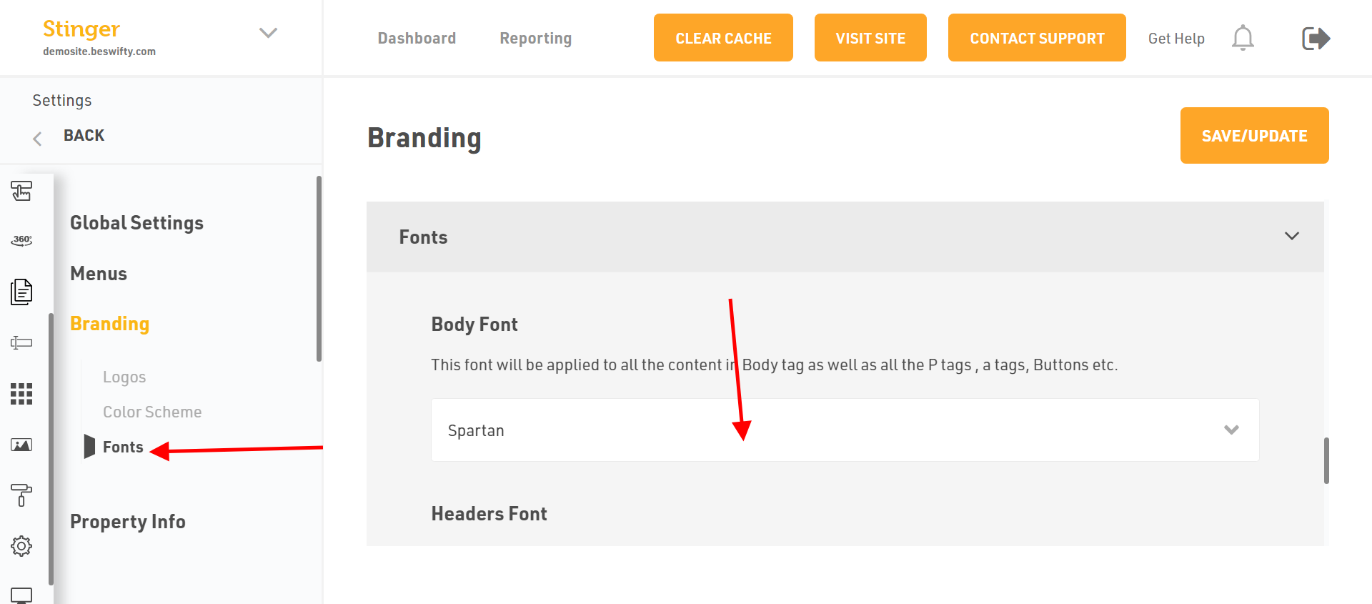Select the documents pages sidebar icon

(21, 292)
